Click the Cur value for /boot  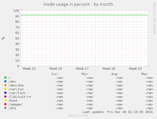59,101
